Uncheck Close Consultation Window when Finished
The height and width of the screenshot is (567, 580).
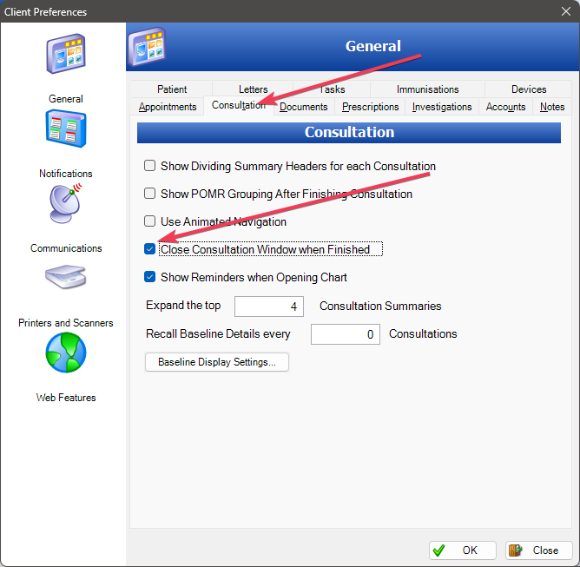point(150,249)
